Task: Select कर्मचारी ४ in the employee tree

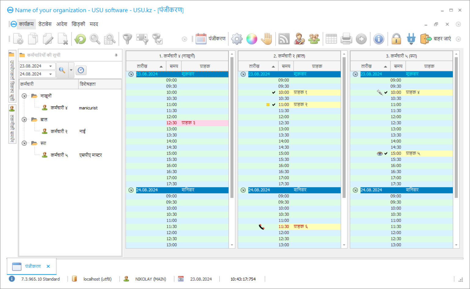Action: (x=59, y=108)
